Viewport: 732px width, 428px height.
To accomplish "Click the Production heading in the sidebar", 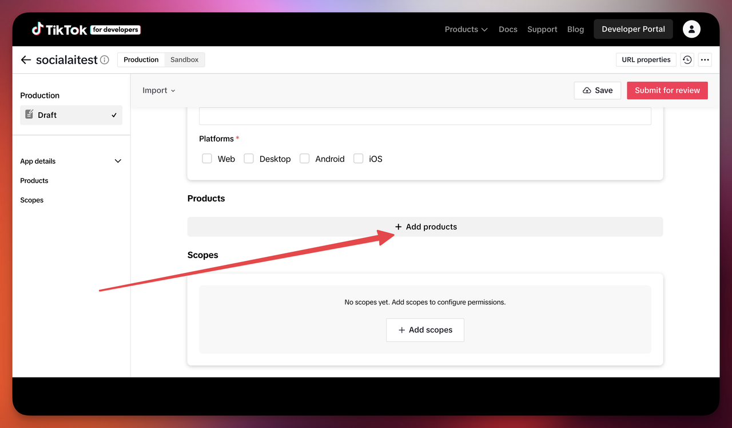I will coord(40,96).
